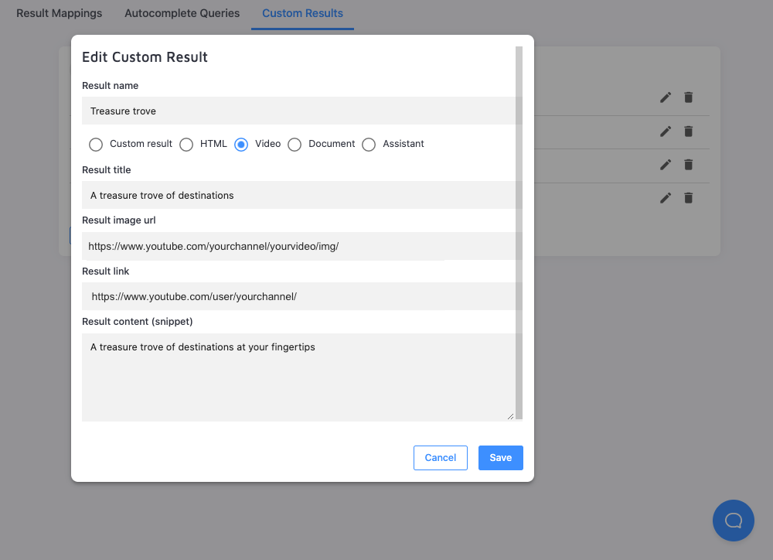Switch to the Result Mappings tab
This screenshot has height=560, width=773.
[x=58, y=13]
